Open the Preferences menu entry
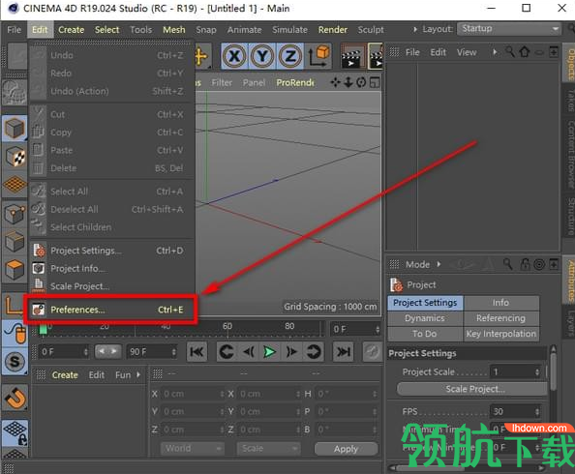The image size is (575, 474). click(111, 310)
